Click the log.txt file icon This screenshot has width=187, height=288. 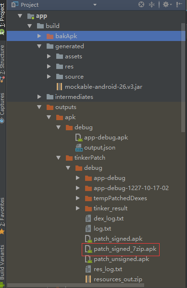tap(88, 229)
